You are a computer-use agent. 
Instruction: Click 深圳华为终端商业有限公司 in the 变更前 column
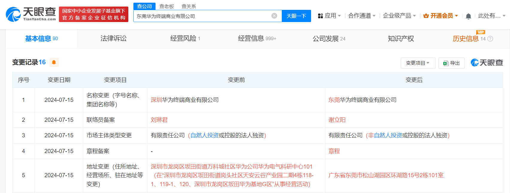coord(185,100)
